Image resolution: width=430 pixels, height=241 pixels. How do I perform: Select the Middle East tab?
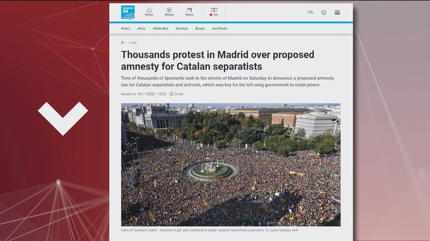(160, 28)
